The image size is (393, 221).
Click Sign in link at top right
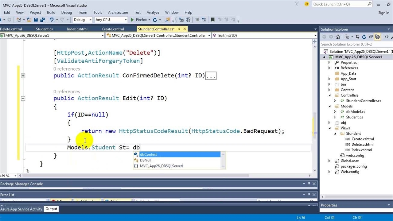tap(383, 13)
